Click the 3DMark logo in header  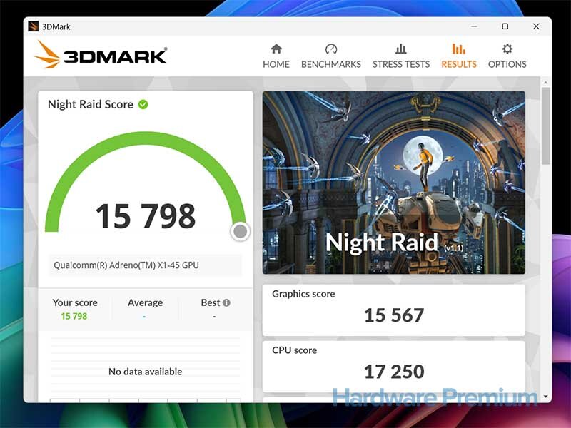(101, 55)
